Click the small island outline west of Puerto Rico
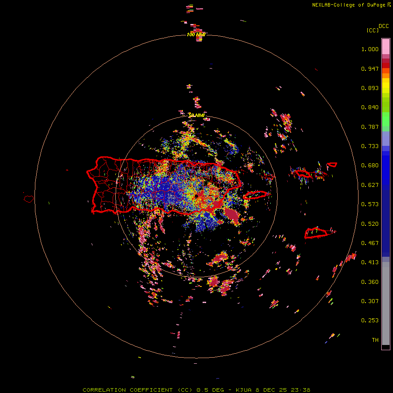Image resolution: width=393 pixels, height=393 pixels. click(x=29, y=199)
